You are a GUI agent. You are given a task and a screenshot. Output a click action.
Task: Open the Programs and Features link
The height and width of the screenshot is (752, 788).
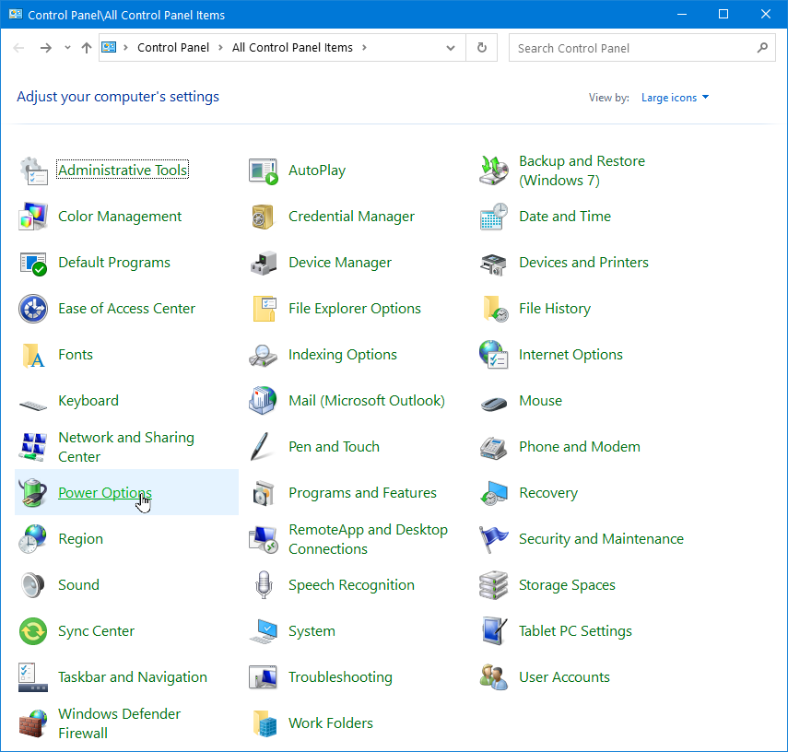(x=362, y=493)
